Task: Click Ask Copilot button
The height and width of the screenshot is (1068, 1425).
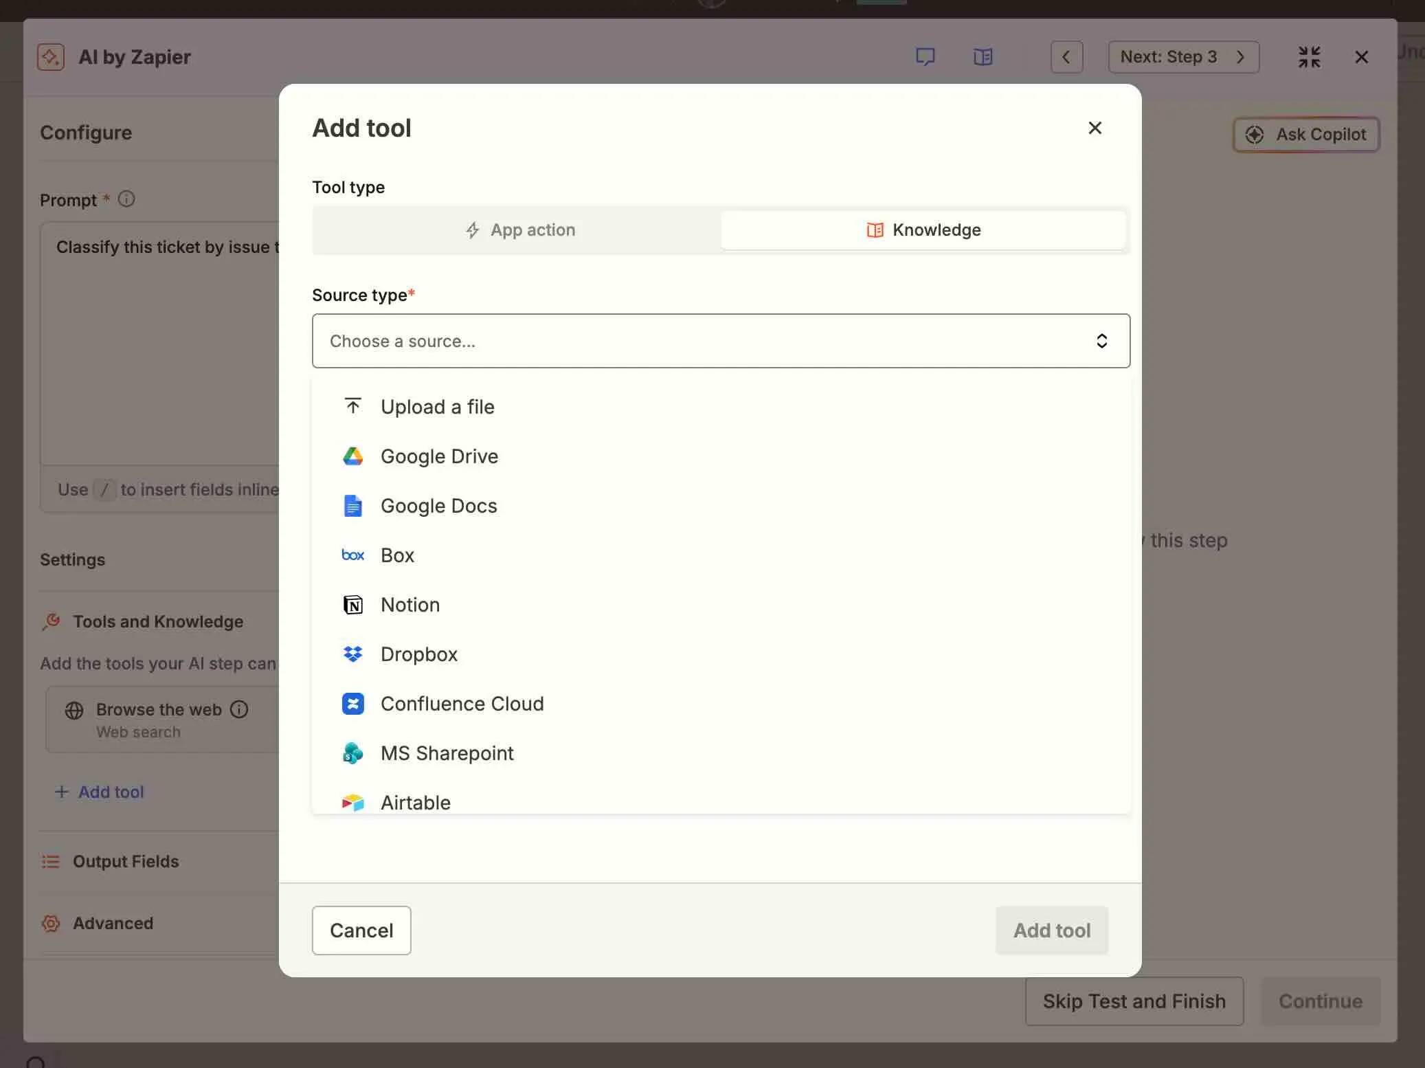Action: pyautogui.click(x=1306, y=134)
